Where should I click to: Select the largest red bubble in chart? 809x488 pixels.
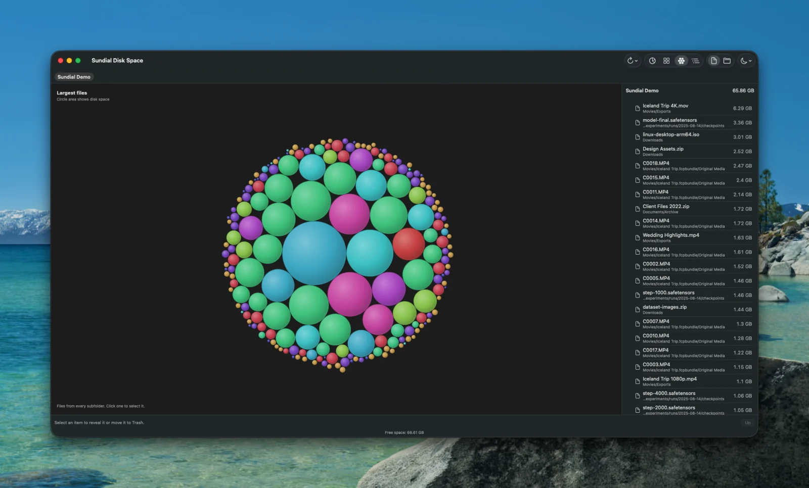point(409,244)
